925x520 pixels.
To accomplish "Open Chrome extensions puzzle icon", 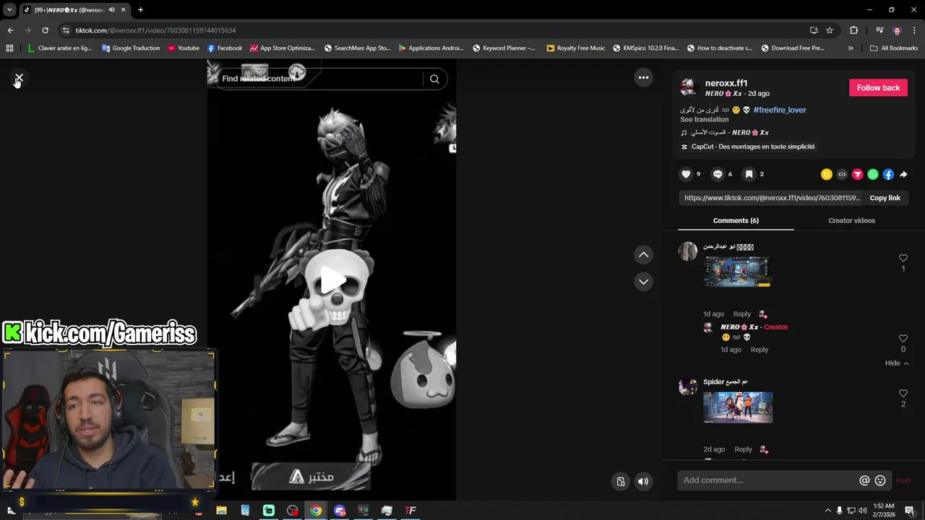I will tap(853, 30).
